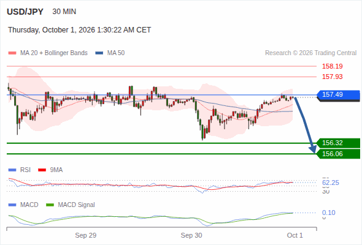Click the MA 20 + Bollinger Bands legend swatch
This screenshot has height=245, width=362.
(12, 53)
